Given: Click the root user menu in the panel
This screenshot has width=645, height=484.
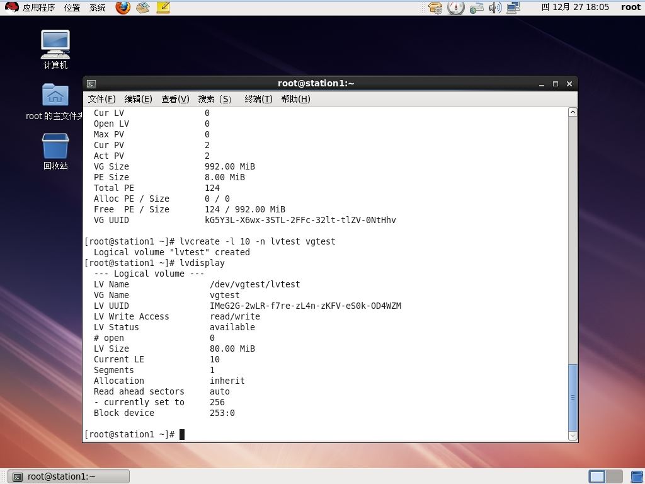Looking at the screenshot, I should click(631, 7).
